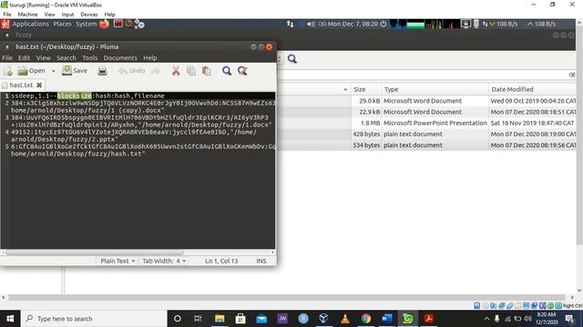Copy selection using the Copy icon
Image resolution: width=583 pixels, height=327 pixels.
click(191, 71)
